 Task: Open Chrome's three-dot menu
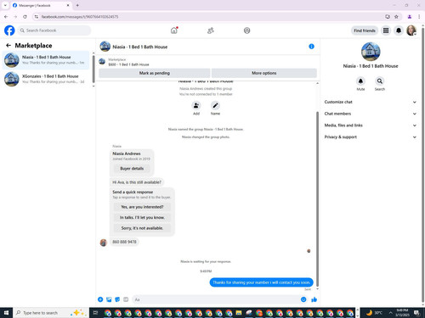tap(419, 17)
